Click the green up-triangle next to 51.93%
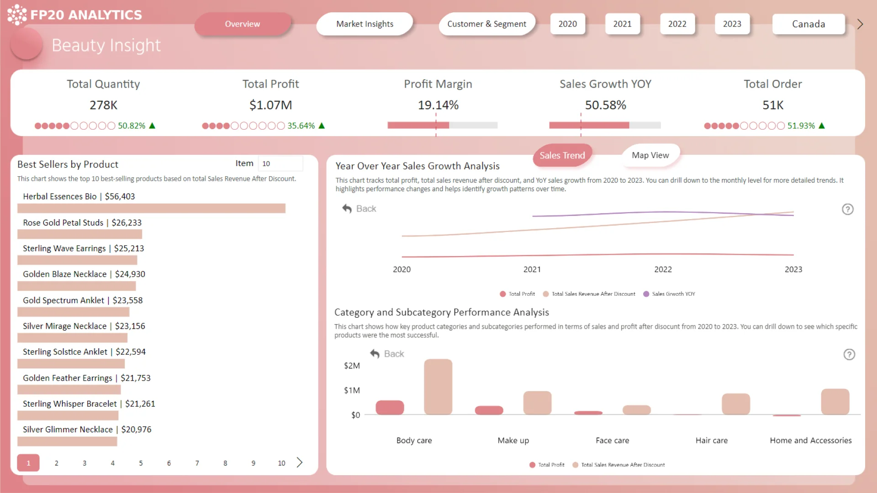 (822, 126)
